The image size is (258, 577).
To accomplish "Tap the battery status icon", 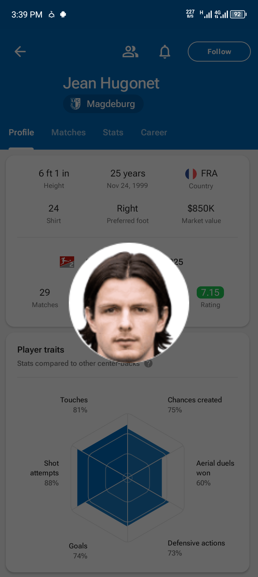I will 238,14.
